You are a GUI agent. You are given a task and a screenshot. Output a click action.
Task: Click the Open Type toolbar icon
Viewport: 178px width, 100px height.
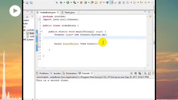[x=92, y=2]
